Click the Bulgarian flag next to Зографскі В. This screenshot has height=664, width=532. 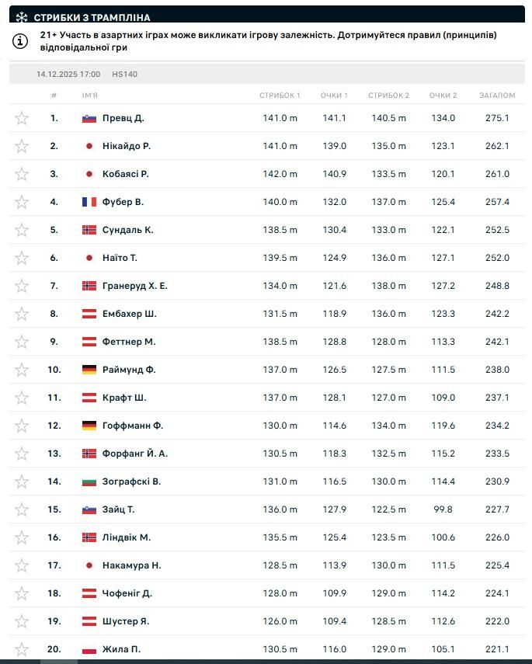coord(89,481)
